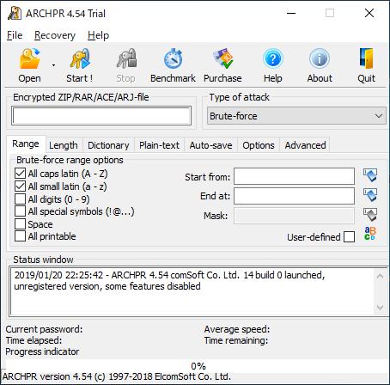The height and width of the screenshot is (385, 390).
Task: Click the Stop toolbar icon
Action: 126,58
